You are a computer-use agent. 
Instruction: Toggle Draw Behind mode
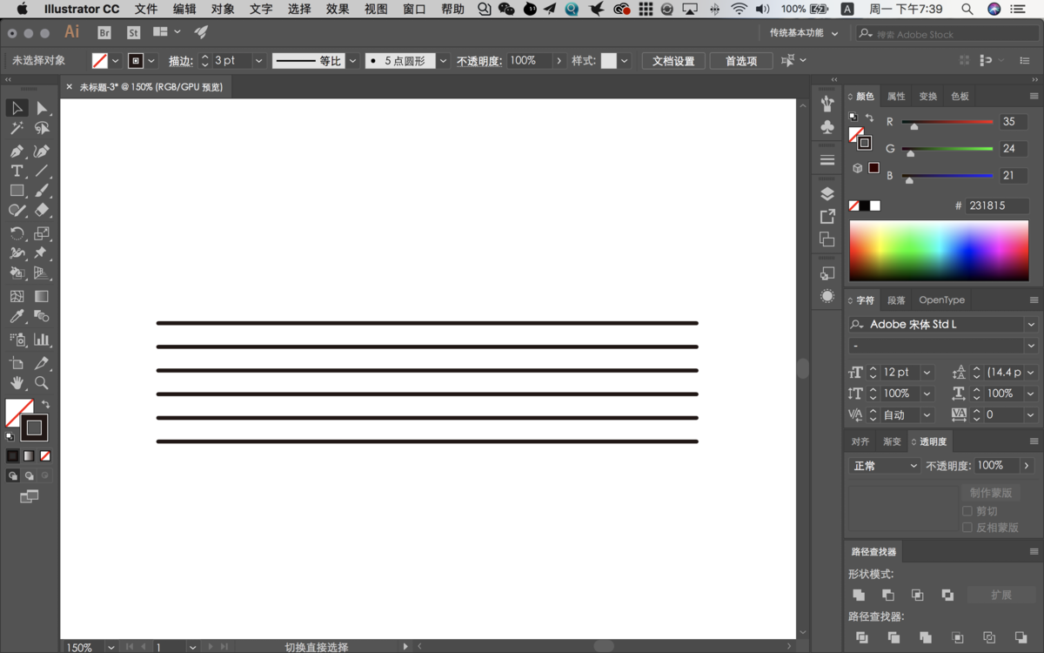point(29,476)
